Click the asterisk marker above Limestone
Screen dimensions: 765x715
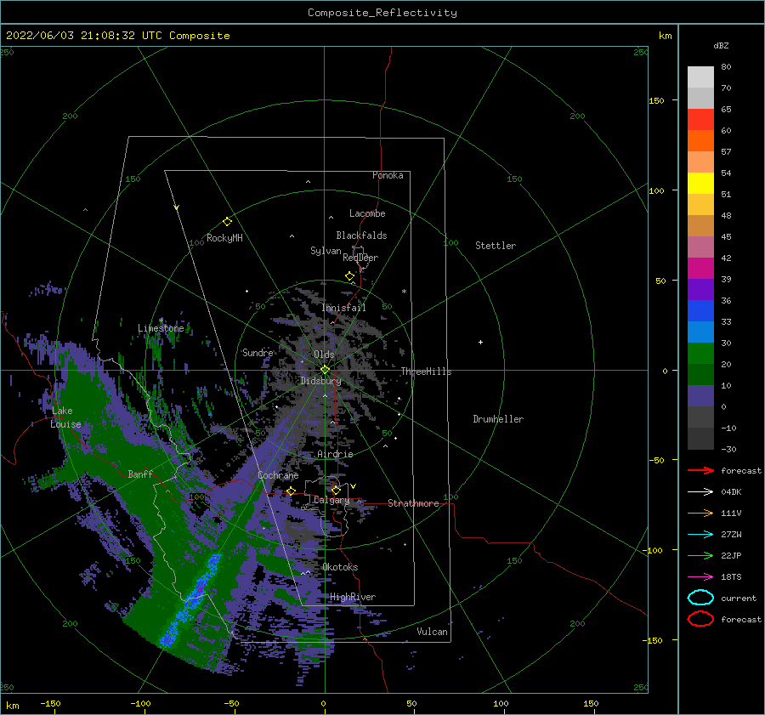coord(161,321)
